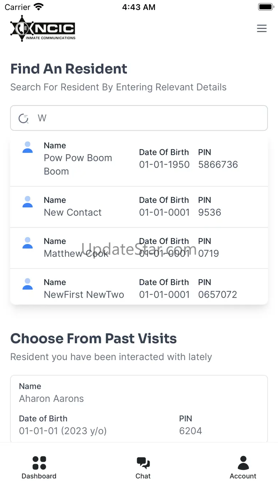Screen dimensions: 278x496
Task: Tap the NCIC Inmate Communications logo
Action: click(x=43, y=29)
